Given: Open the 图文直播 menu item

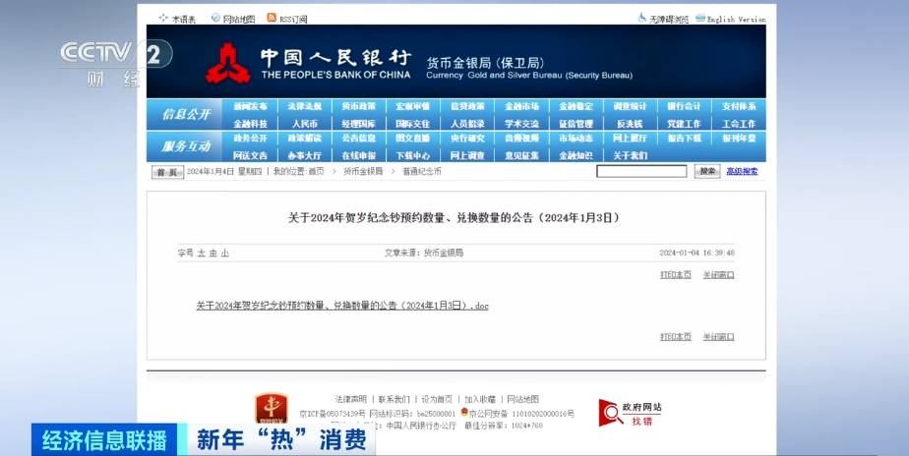Looking at the screenshot, I should coord(413,139).
